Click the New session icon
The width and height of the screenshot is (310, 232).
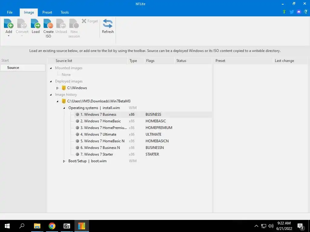pyautogui.click(x=74, y=24)
